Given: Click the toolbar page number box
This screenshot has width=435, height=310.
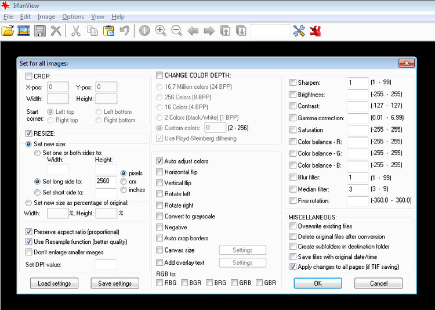Looking at the screenshot, I should (270, 31).
